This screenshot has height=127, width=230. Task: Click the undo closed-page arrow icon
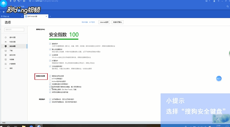tap(18, 1)
